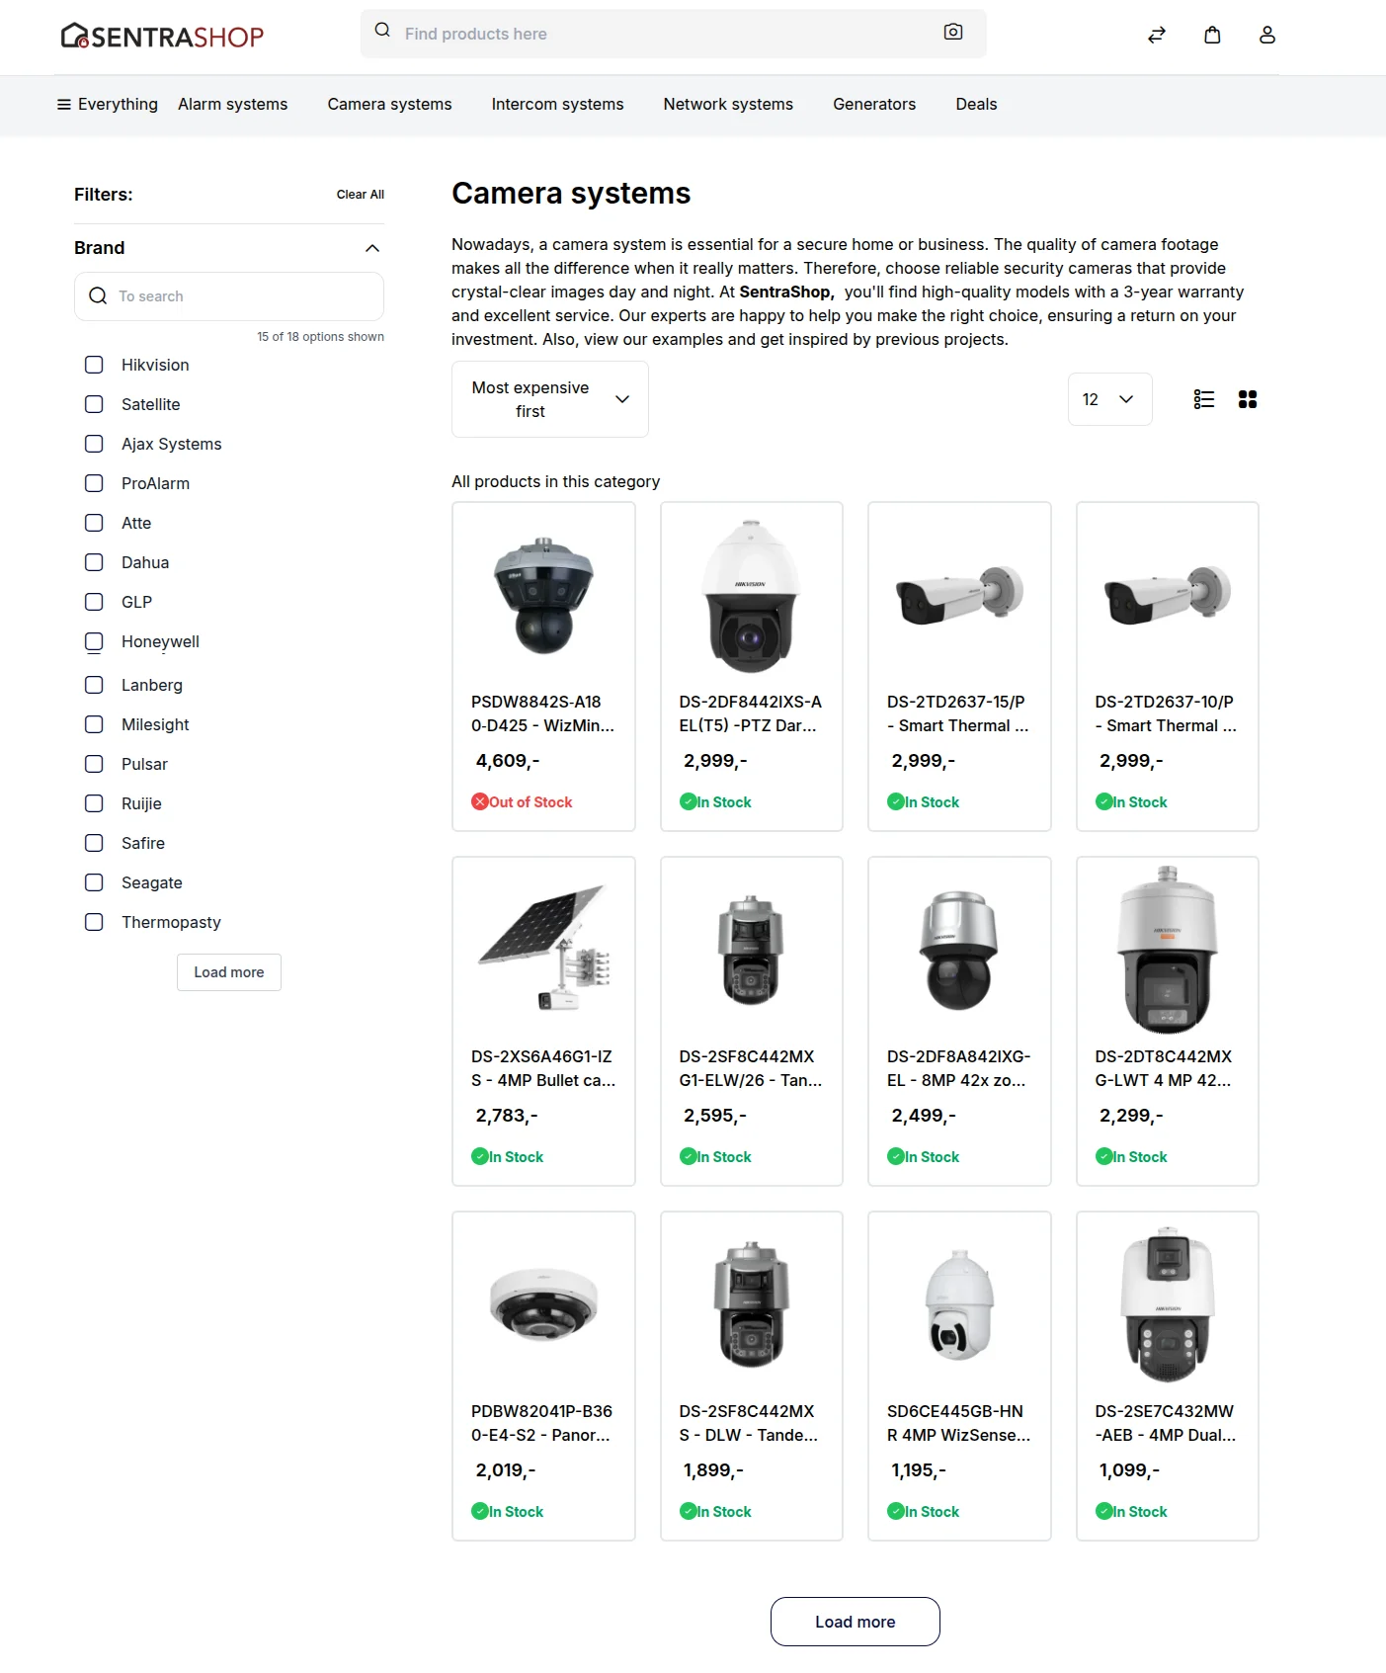Open the DS-2SF8C442MXG1-ELW/26 product title
1386x1673 pixels.
[751, 1068]
